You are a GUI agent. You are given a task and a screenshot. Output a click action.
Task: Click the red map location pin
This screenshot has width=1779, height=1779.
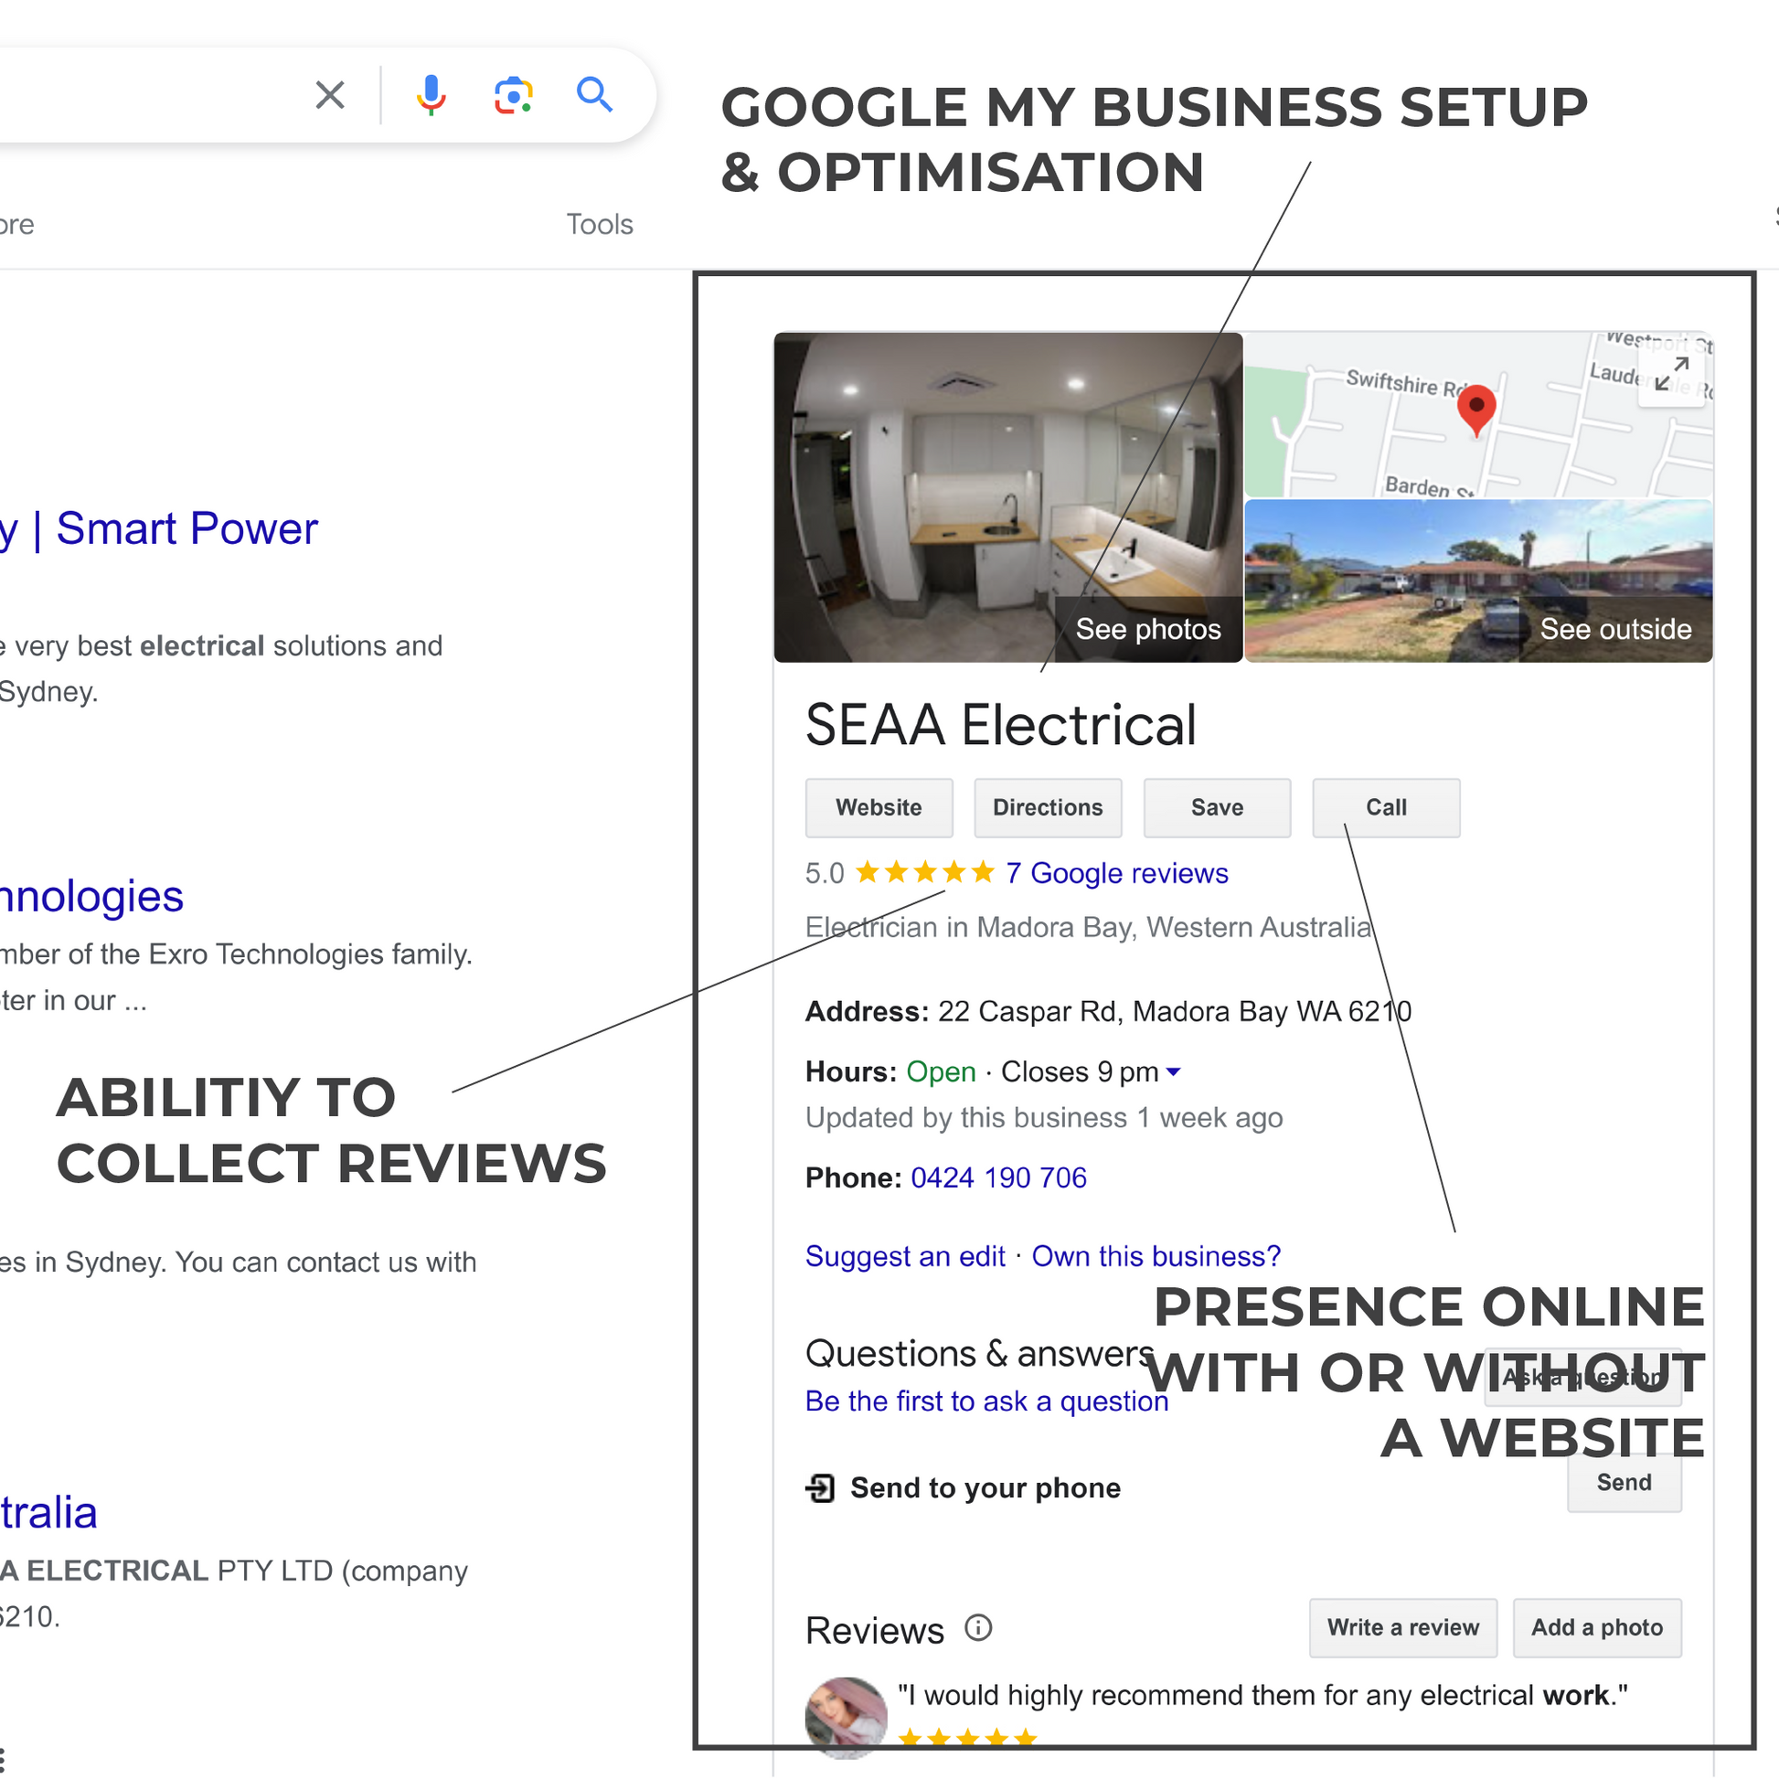[1476, 409]
